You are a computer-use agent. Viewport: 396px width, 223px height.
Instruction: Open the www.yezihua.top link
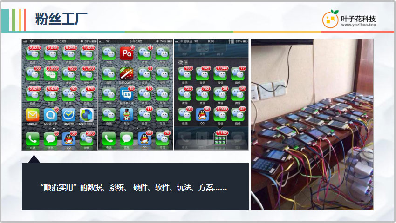click(358, 25)
